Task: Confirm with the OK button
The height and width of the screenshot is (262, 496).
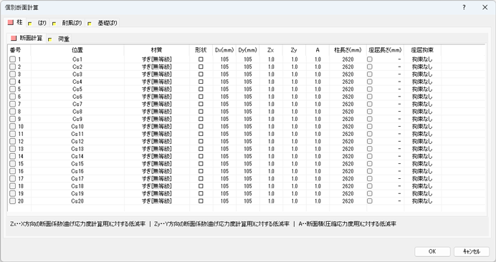Action: coord(432,251)
